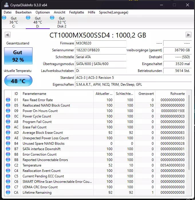
Task: Click status orb for Power On Hours Count
Action: 8,111
